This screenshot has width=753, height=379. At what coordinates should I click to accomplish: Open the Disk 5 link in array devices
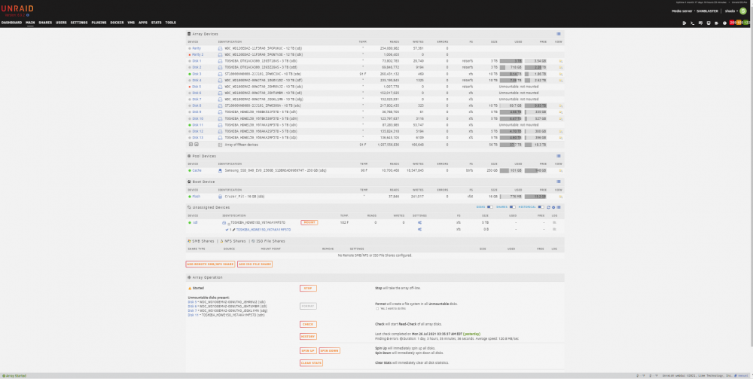(x=197, y=87)
